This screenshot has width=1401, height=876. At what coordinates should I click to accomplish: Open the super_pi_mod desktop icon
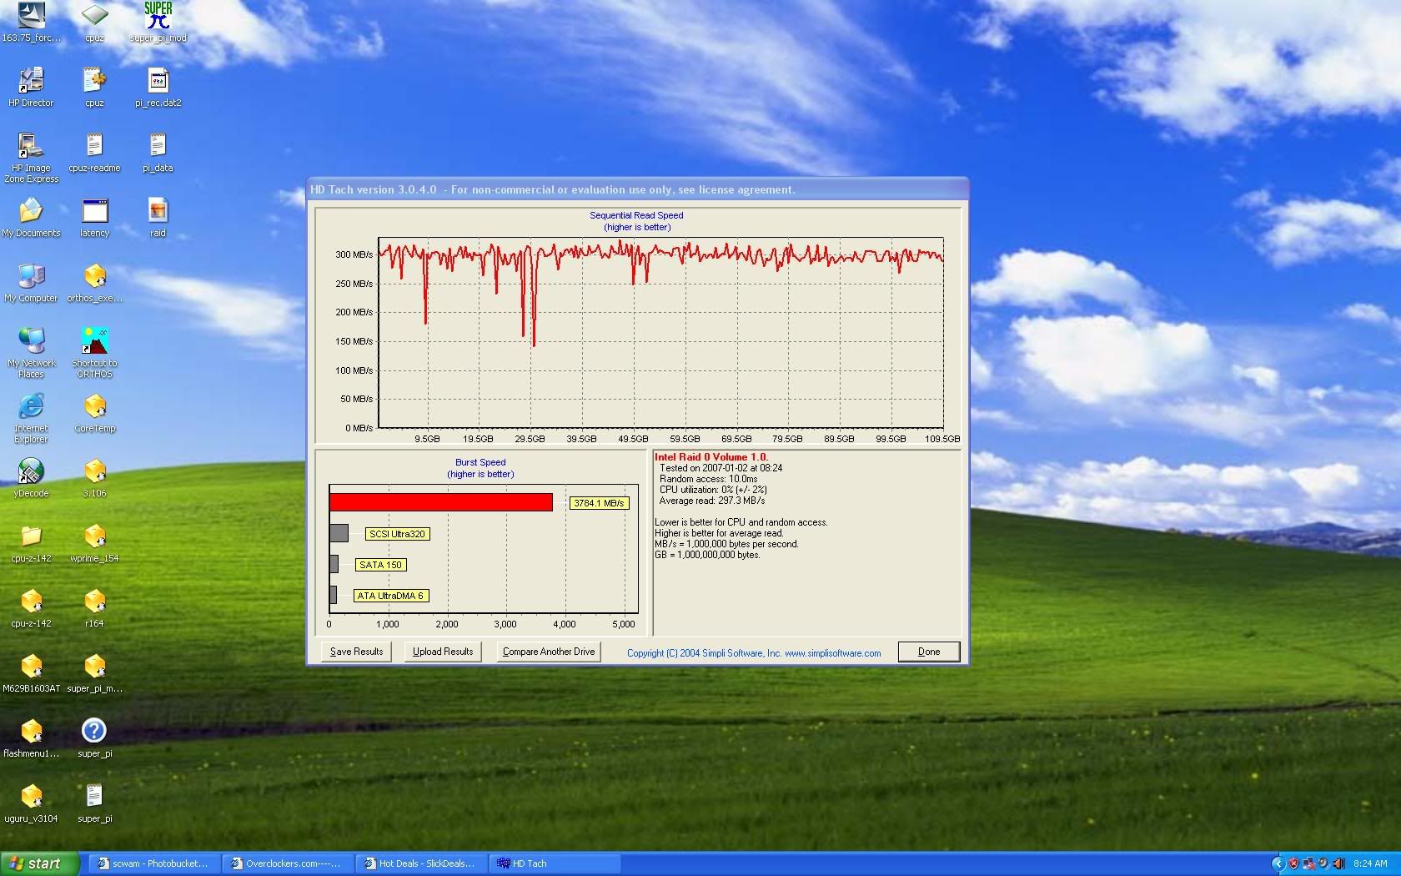click(158, 21)
